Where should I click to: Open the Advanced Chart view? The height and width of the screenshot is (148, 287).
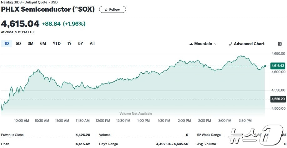click(247, 44)
